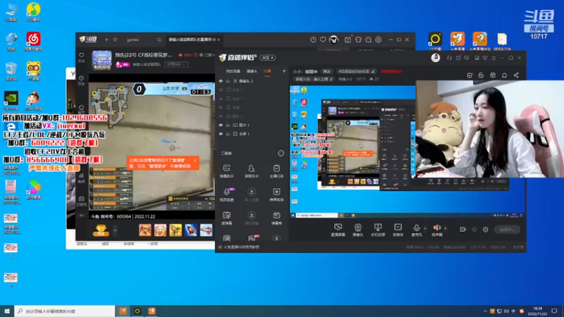The width and height of the screenshot is (564, 317).
Task: Click Douyu watch history clock icon in top bar
Action: point(313,39)
